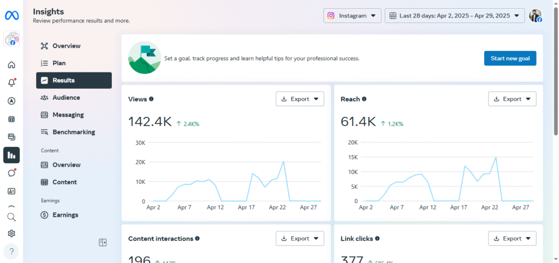Open the Planner calendar grid icon
Image resolution: width=559 pixels, height=263 pixels.
coord(11,119)
